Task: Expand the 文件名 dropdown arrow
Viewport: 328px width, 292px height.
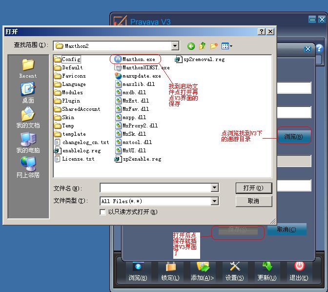Action: pos(214,188)
